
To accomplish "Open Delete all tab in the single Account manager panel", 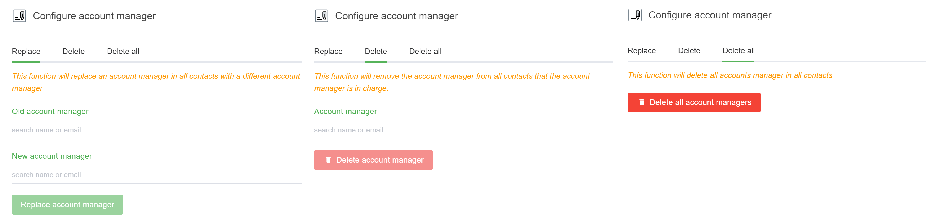I will pos(425,52).
